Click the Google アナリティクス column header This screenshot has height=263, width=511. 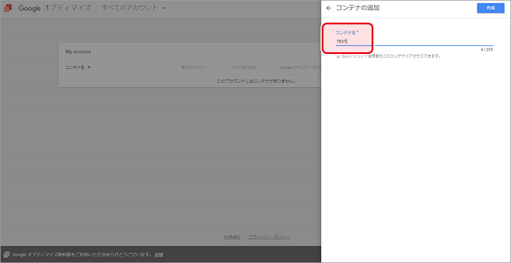click(x=300, y=67)
